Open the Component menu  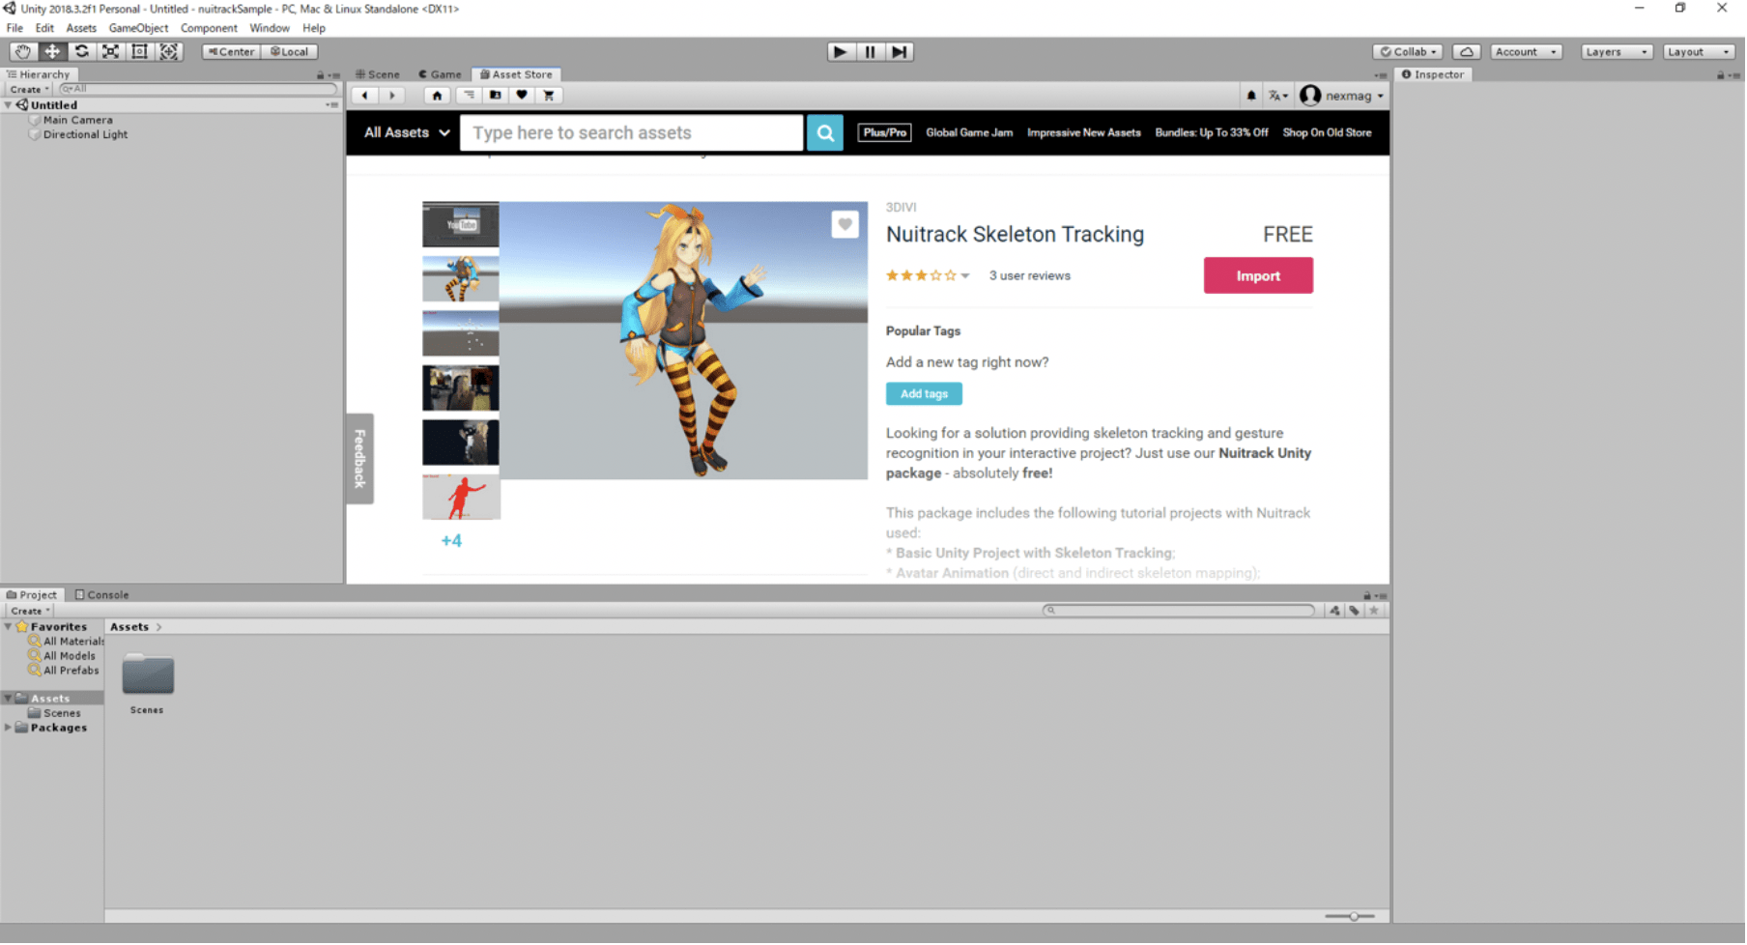(209, 28)
